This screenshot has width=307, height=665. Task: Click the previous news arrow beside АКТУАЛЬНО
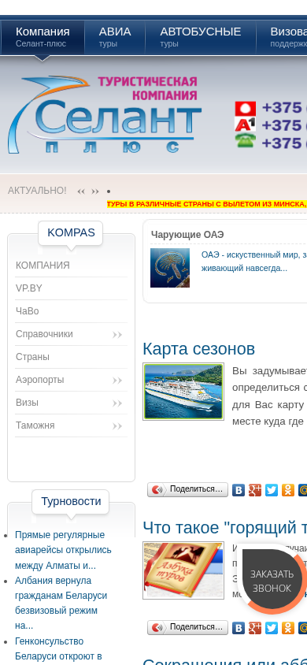click(81, 191)
